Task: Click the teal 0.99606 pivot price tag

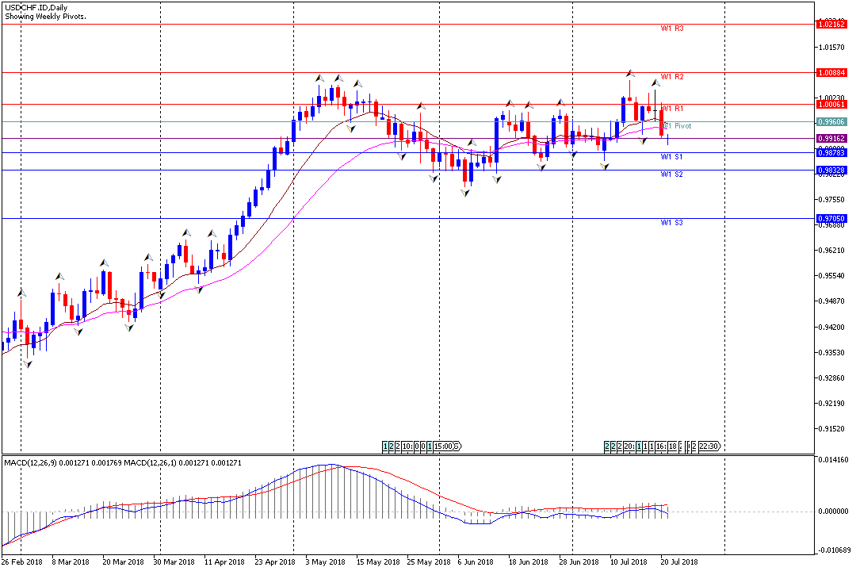Action: click(831, 122)
